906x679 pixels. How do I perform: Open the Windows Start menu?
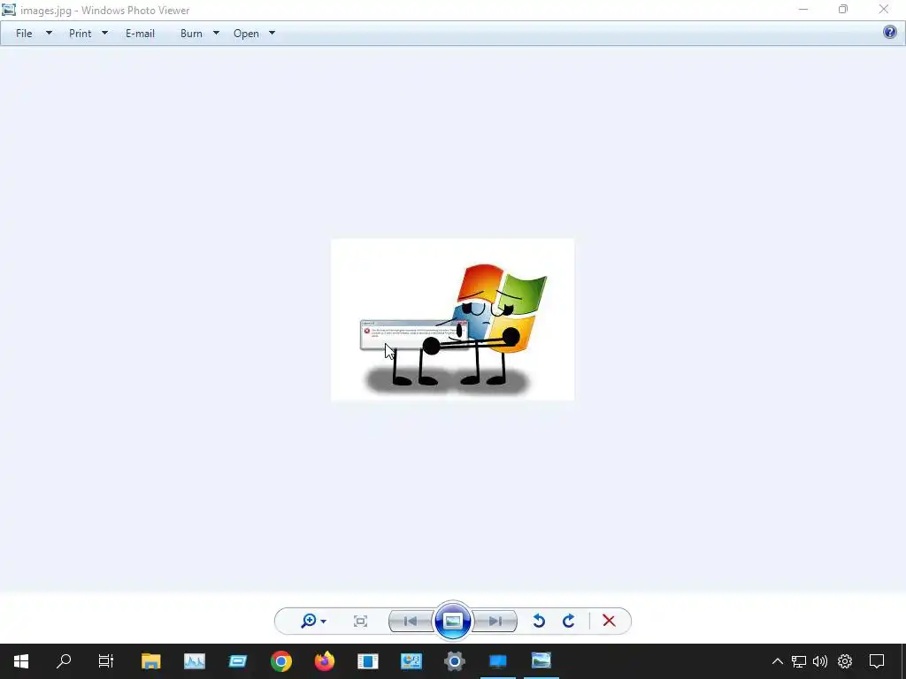click(21, 661)
